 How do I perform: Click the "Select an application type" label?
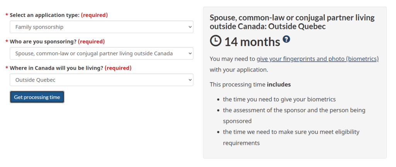pyautogui.click(x=44, y=15)
